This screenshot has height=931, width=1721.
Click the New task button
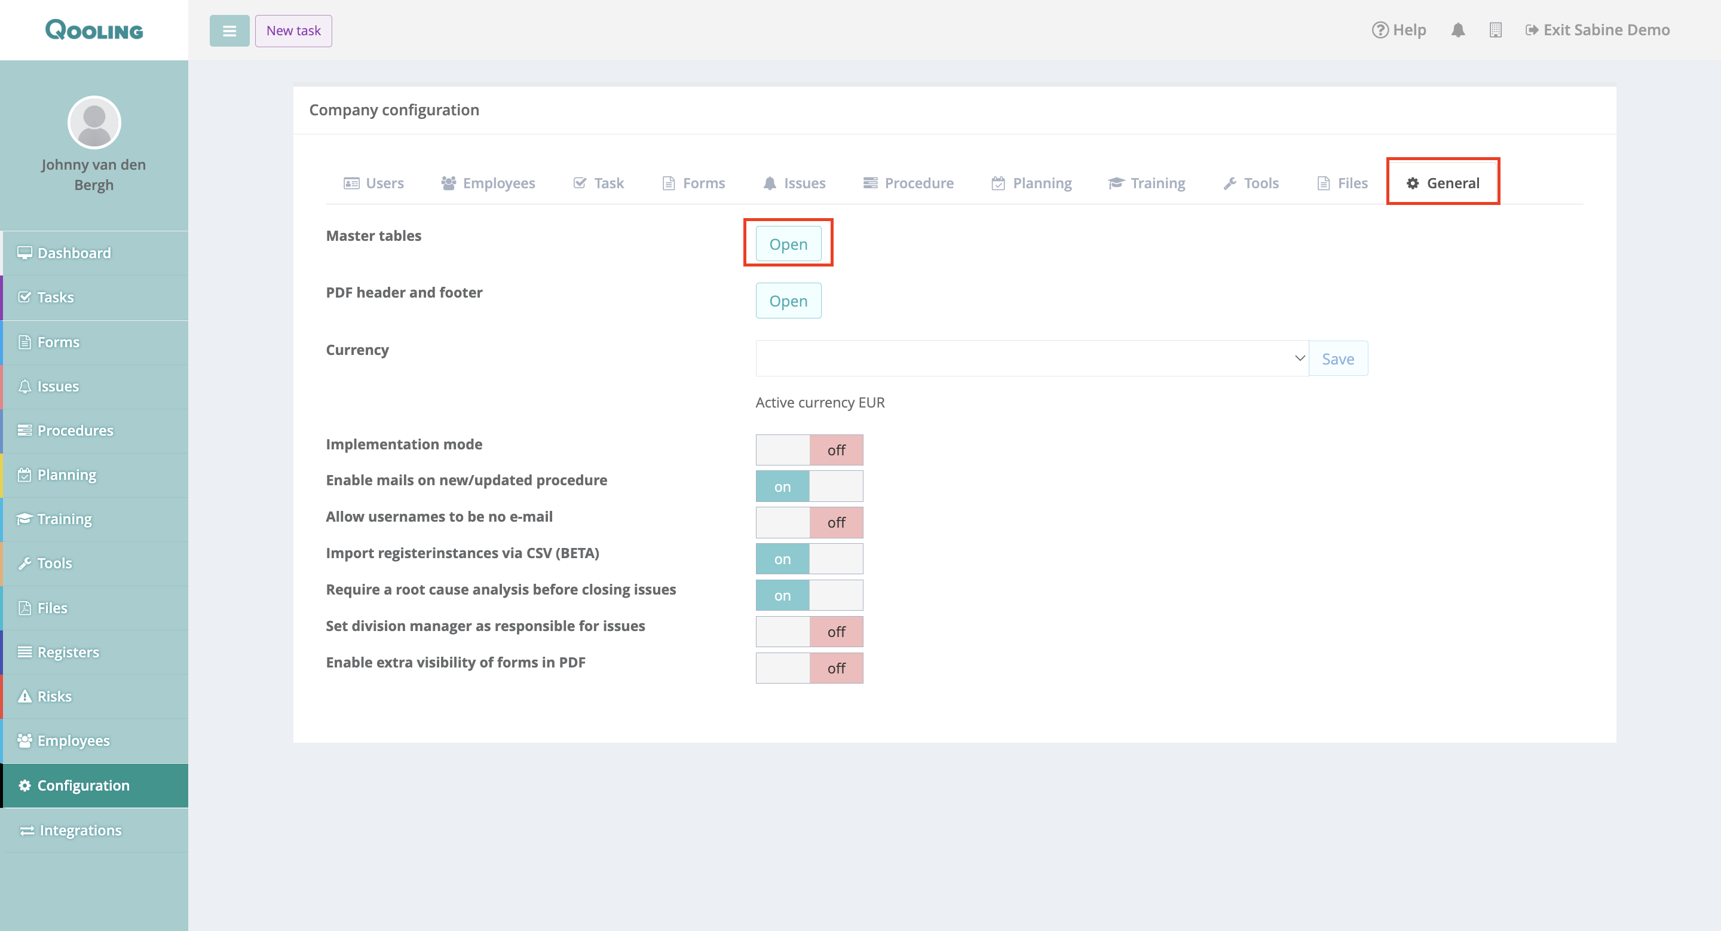tap(293, 30)
